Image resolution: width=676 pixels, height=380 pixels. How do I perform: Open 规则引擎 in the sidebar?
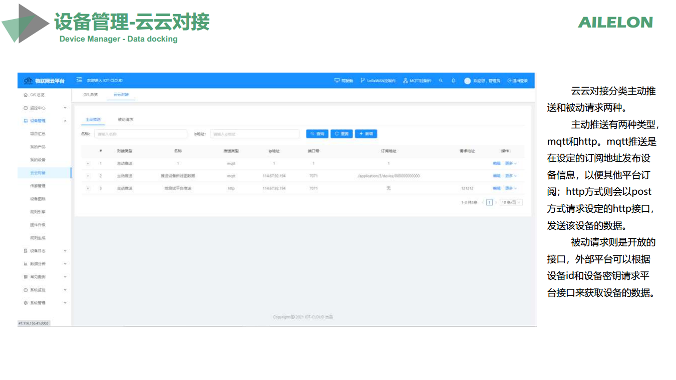click(x=38, y=212)
